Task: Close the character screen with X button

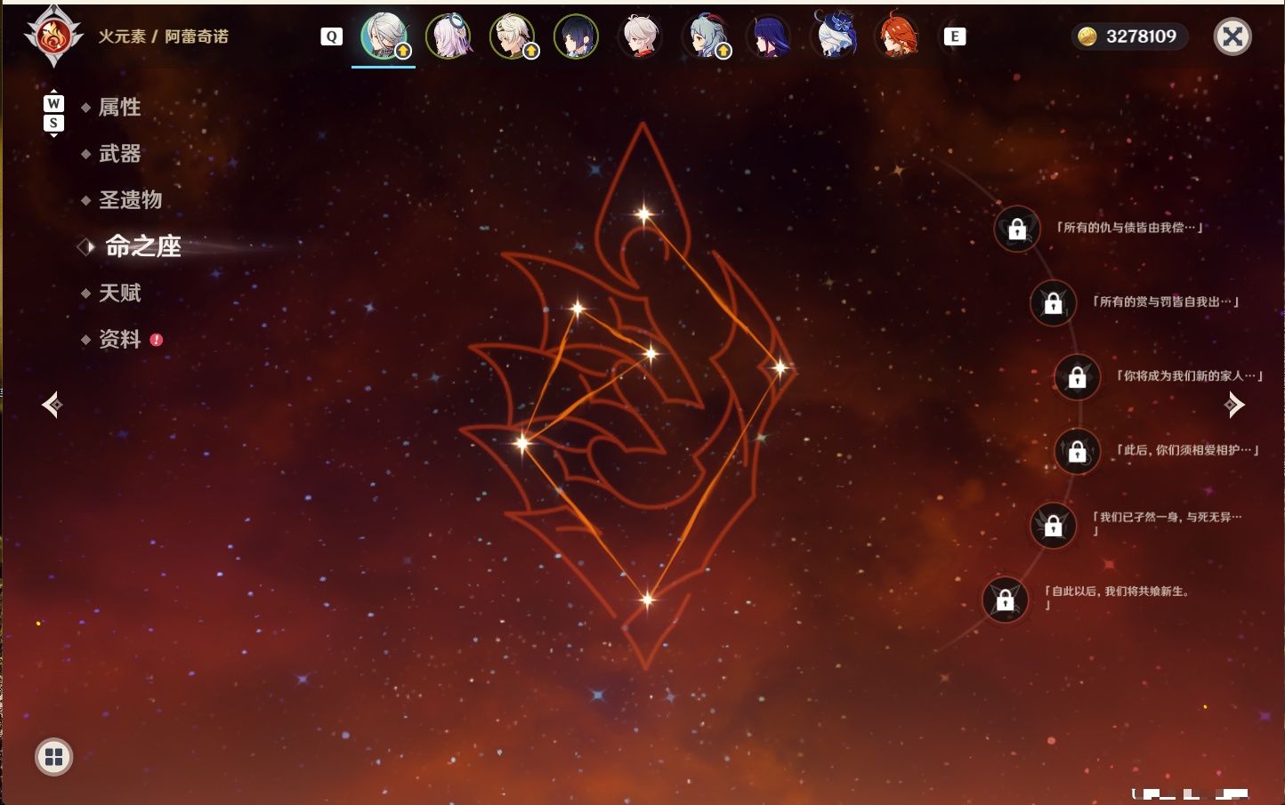Action: coord(1232,36)
